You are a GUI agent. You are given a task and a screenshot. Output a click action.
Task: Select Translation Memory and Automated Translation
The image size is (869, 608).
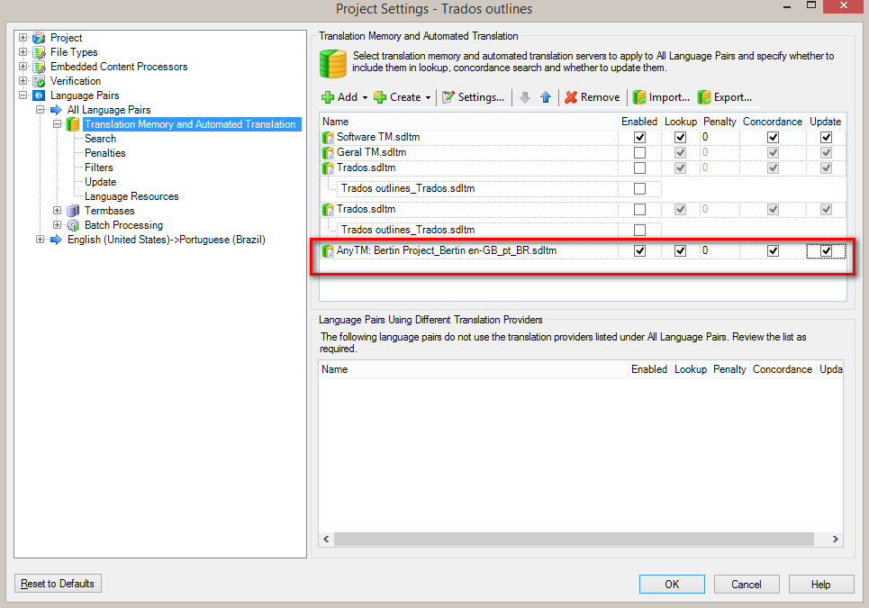190,124
